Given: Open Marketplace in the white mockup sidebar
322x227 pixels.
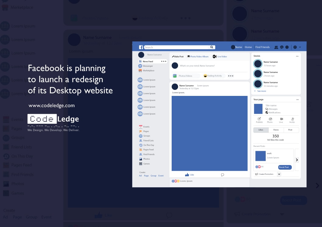Looking at the screenshot, I should [146, 70].
